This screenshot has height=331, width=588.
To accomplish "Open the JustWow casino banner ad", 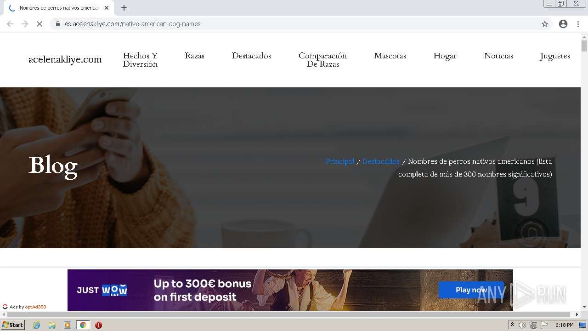I will [x=290, y=290].
